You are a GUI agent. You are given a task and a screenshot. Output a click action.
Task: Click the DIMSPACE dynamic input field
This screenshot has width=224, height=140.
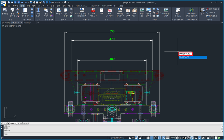click(x=186, y=54)
